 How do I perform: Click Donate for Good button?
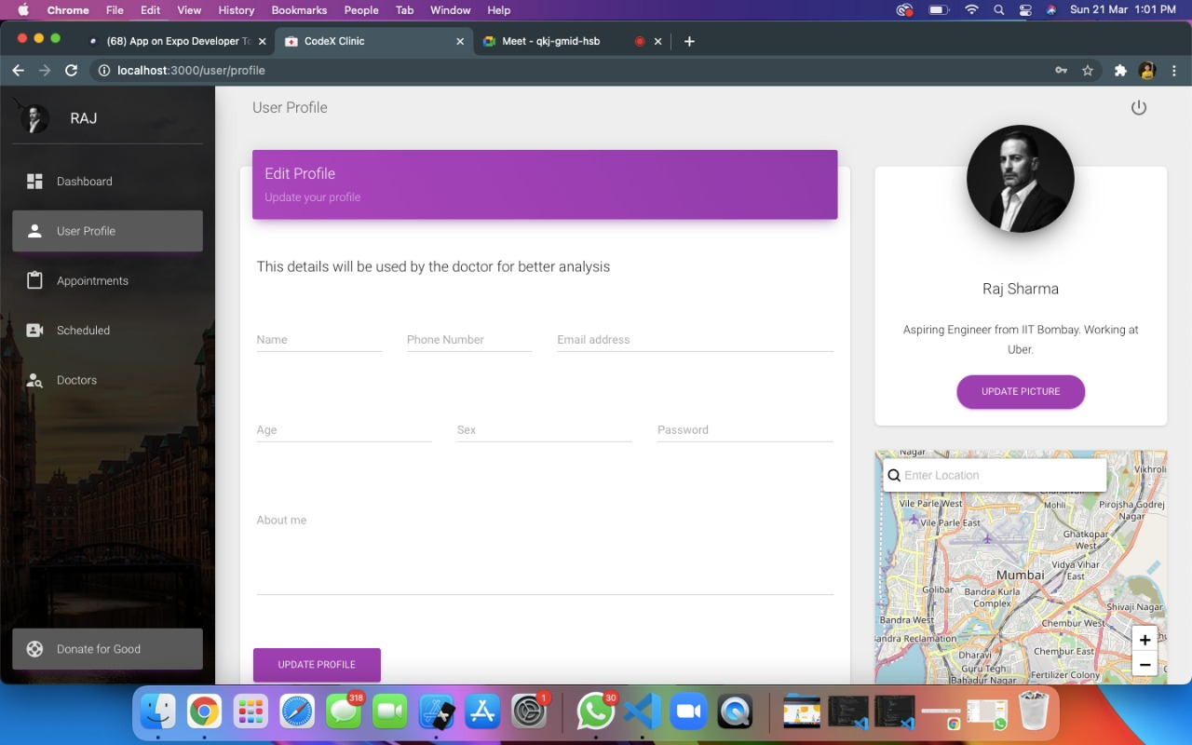click(x=107, y=649)
